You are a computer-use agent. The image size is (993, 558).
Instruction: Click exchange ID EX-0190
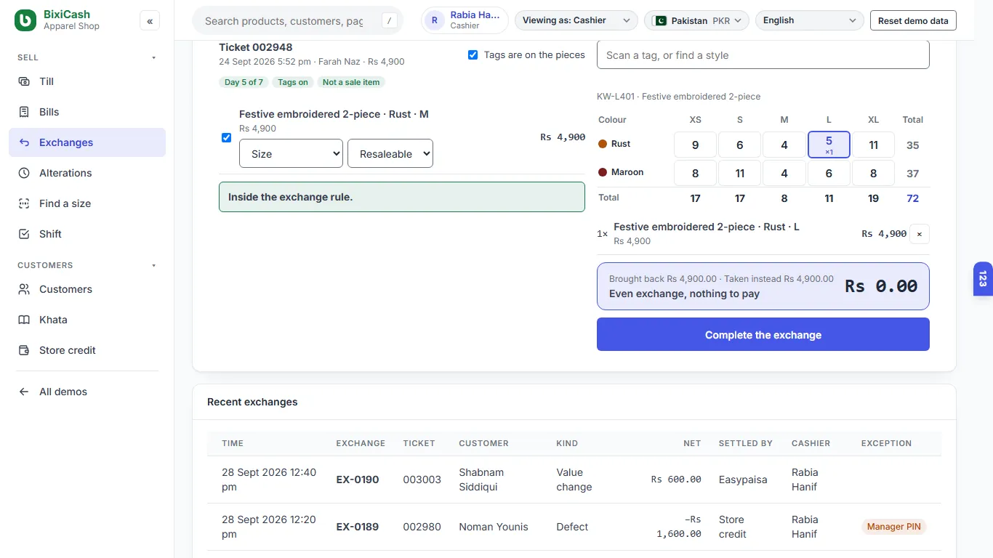tap(358, 480)
